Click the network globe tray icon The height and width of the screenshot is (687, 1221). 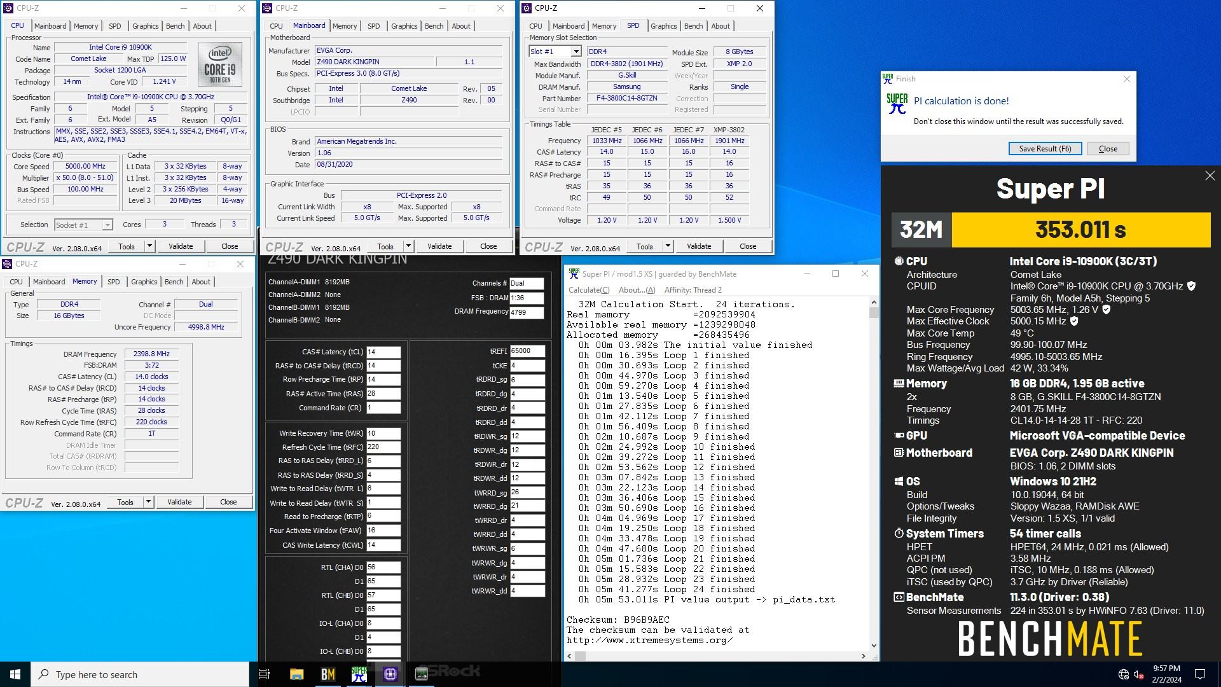(1123, 674)
